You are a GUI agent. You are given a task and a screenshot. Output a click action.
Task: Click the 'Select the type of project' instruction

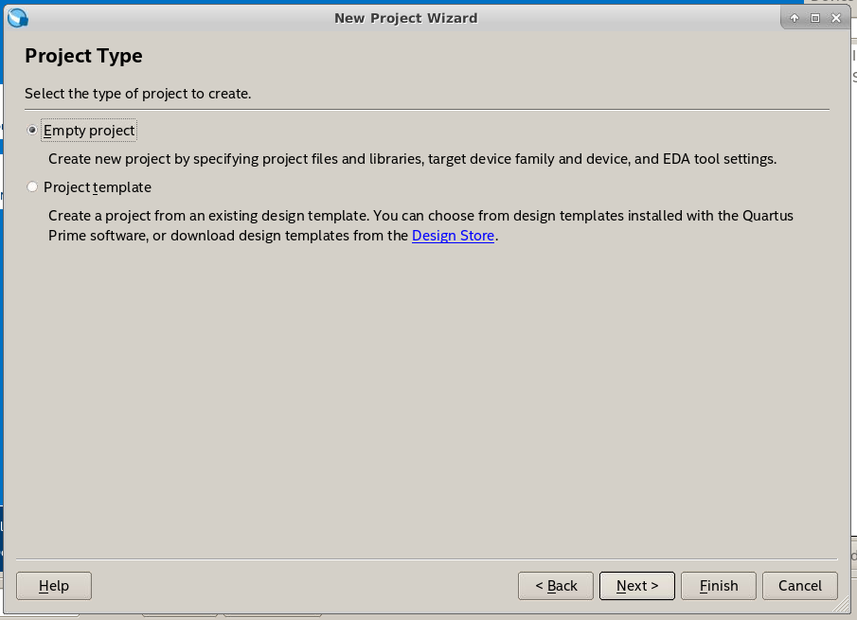137,94
